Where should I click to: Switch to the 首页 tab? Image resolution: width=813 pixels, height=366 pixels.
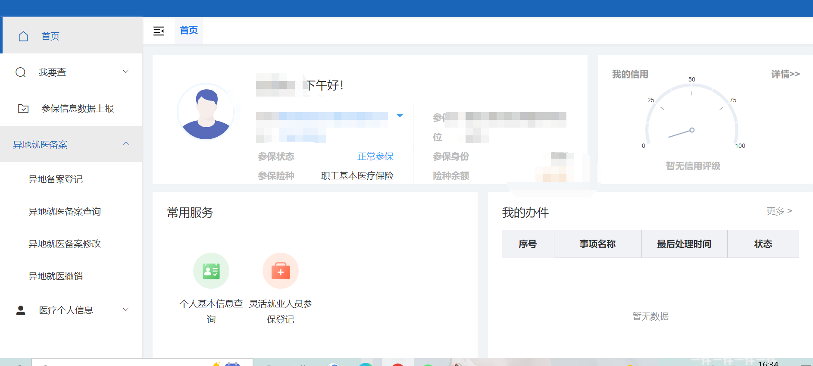(x=189, y=31)
